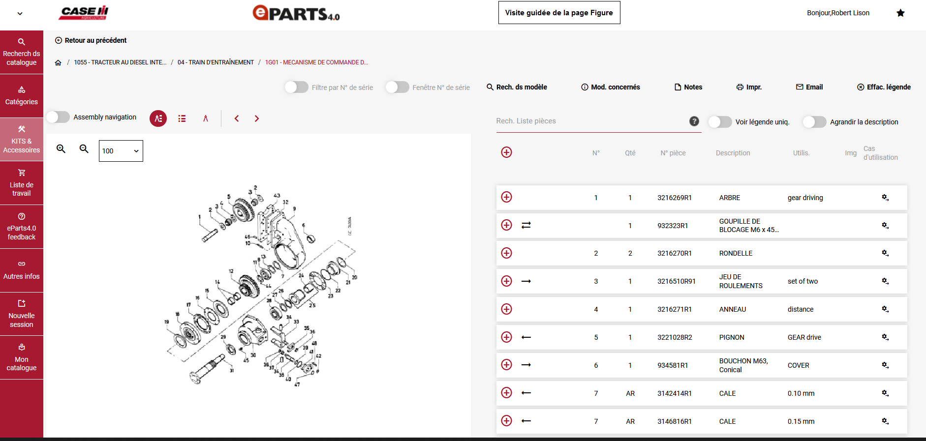Click the exploded parts diagram image
The width and height of the screenshot is (926, 441).
tap(260, 285)
